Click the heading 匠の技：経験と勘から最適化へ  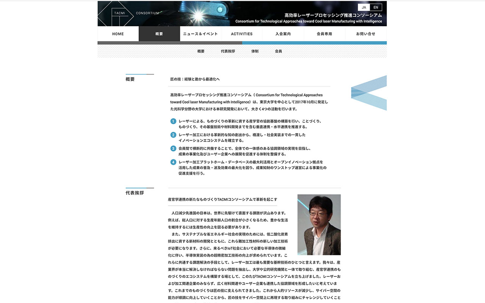click(195, 80)
